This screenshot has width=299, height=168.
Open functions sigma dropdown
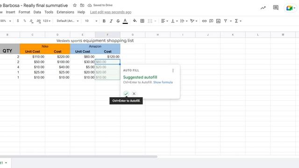coord(238,21)
